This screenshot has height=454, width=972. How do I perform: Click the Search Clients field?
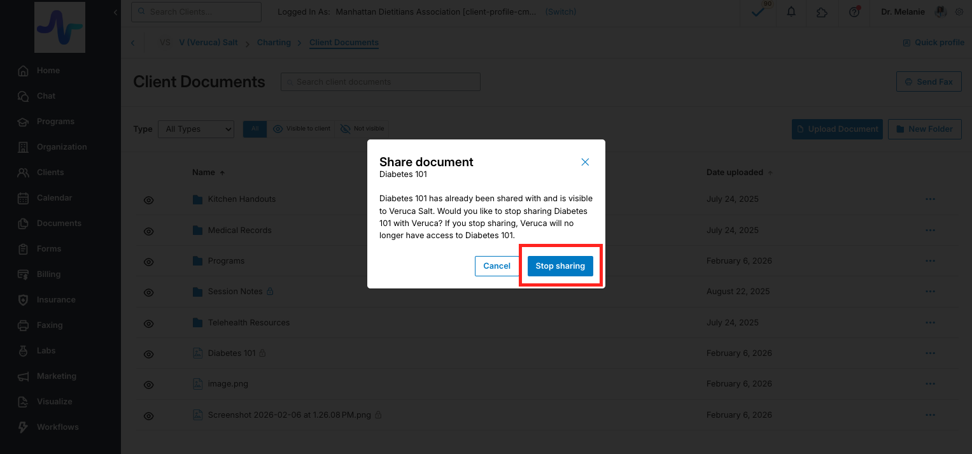point(196,12)
